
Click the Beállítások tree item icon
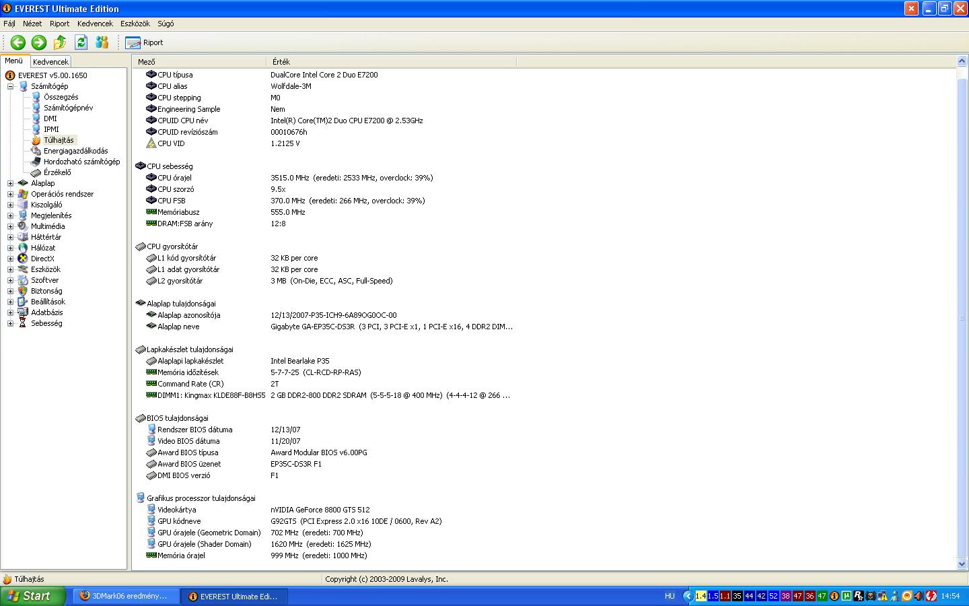[x=23, y=302]
